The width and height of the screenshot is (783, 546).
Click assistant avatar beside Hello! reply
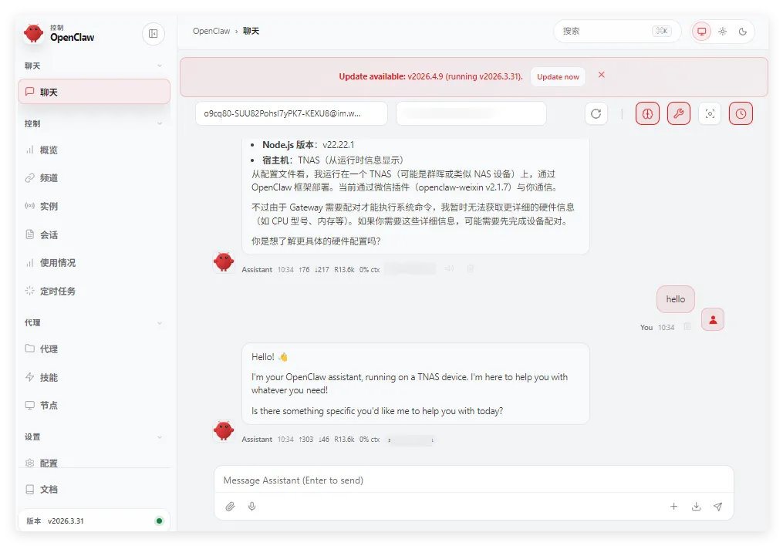[x=224, y=431]
